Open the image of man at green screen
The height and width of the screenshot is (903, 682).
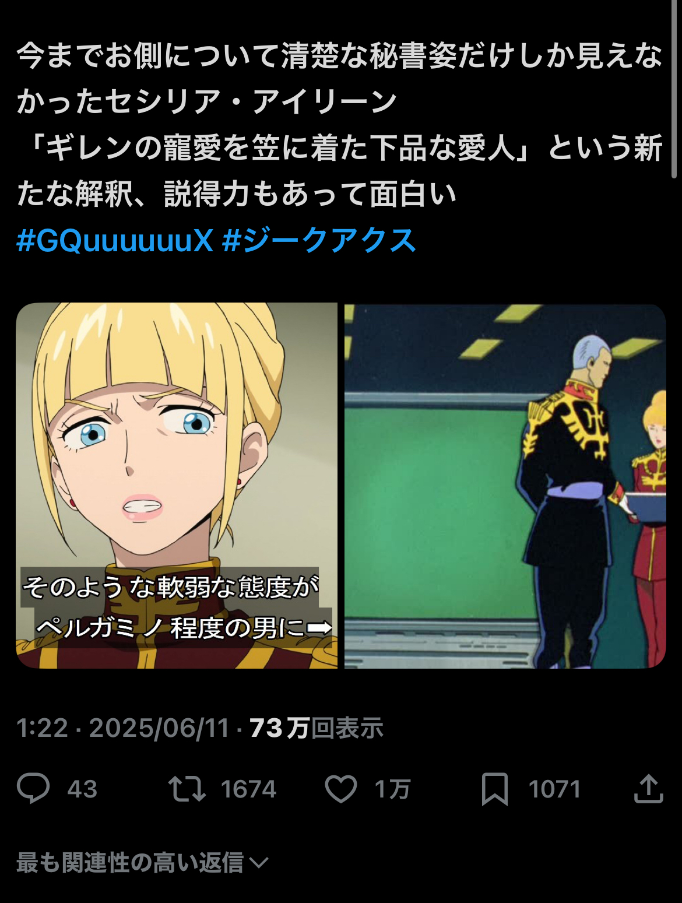[505, 485]
